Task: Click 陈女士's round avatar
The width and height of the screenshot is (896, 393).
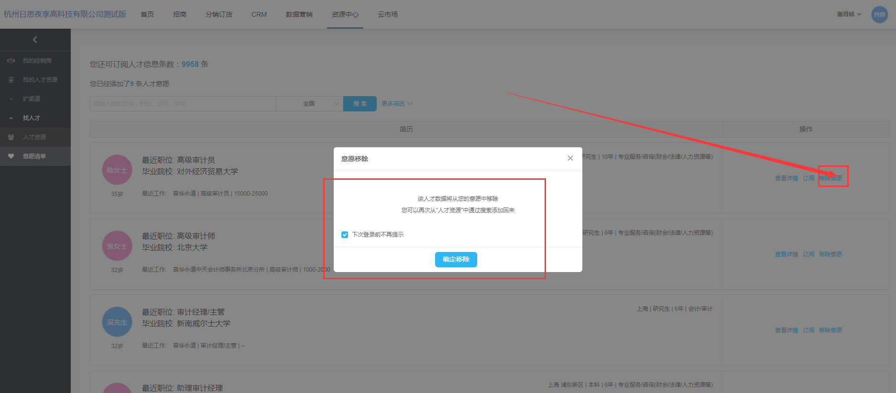Action: tap(117, 170)
